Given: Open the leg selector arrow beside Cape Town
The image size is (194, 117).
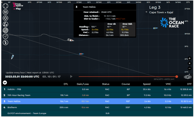Looking at the screenshot, I should (x=146, y=12).
